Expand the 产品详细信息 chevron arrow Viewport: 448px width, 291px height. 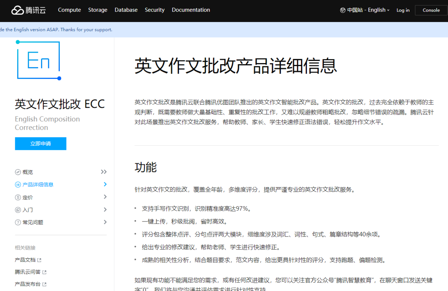tap(105, 184)
